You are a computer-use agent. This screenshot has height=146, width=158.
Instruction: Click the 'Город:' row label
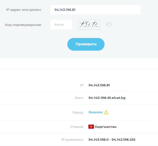pos(78,112)
